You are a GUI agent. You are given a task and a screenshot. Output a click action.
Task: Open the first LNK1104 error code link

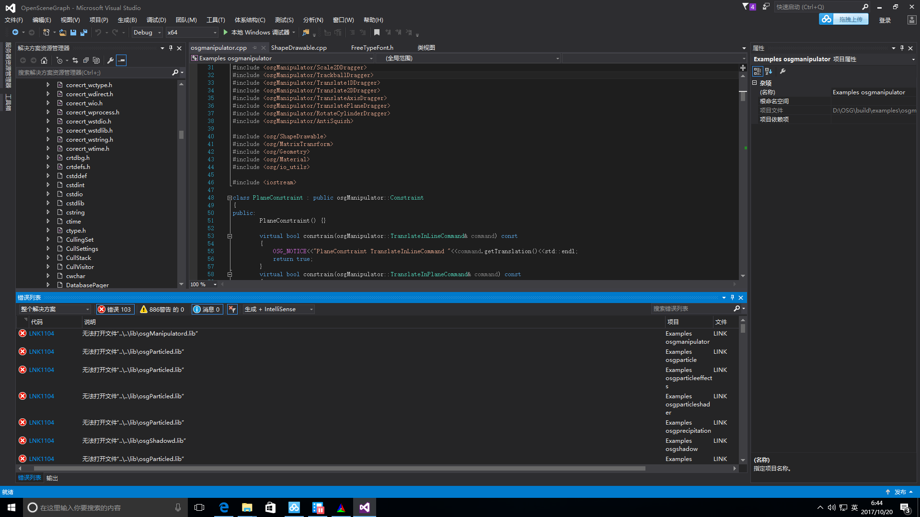(41, 333)
